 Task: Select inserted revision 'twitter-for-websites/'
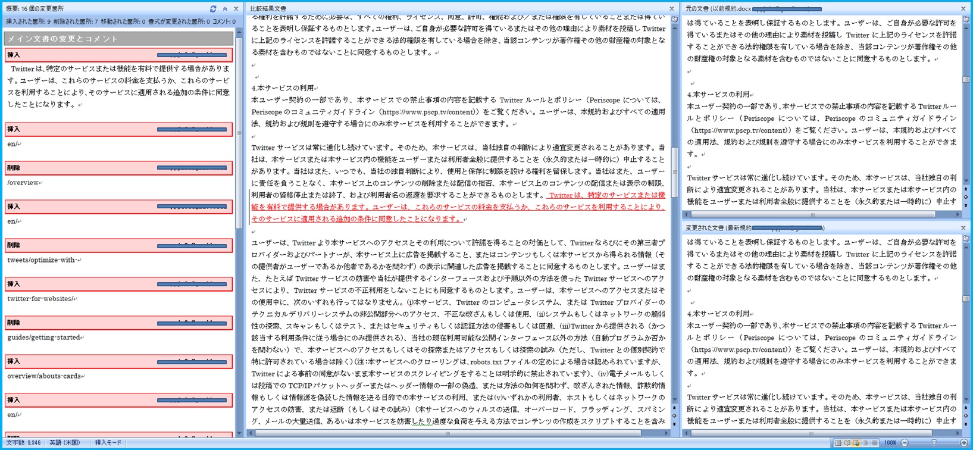[x=42, y=299]
